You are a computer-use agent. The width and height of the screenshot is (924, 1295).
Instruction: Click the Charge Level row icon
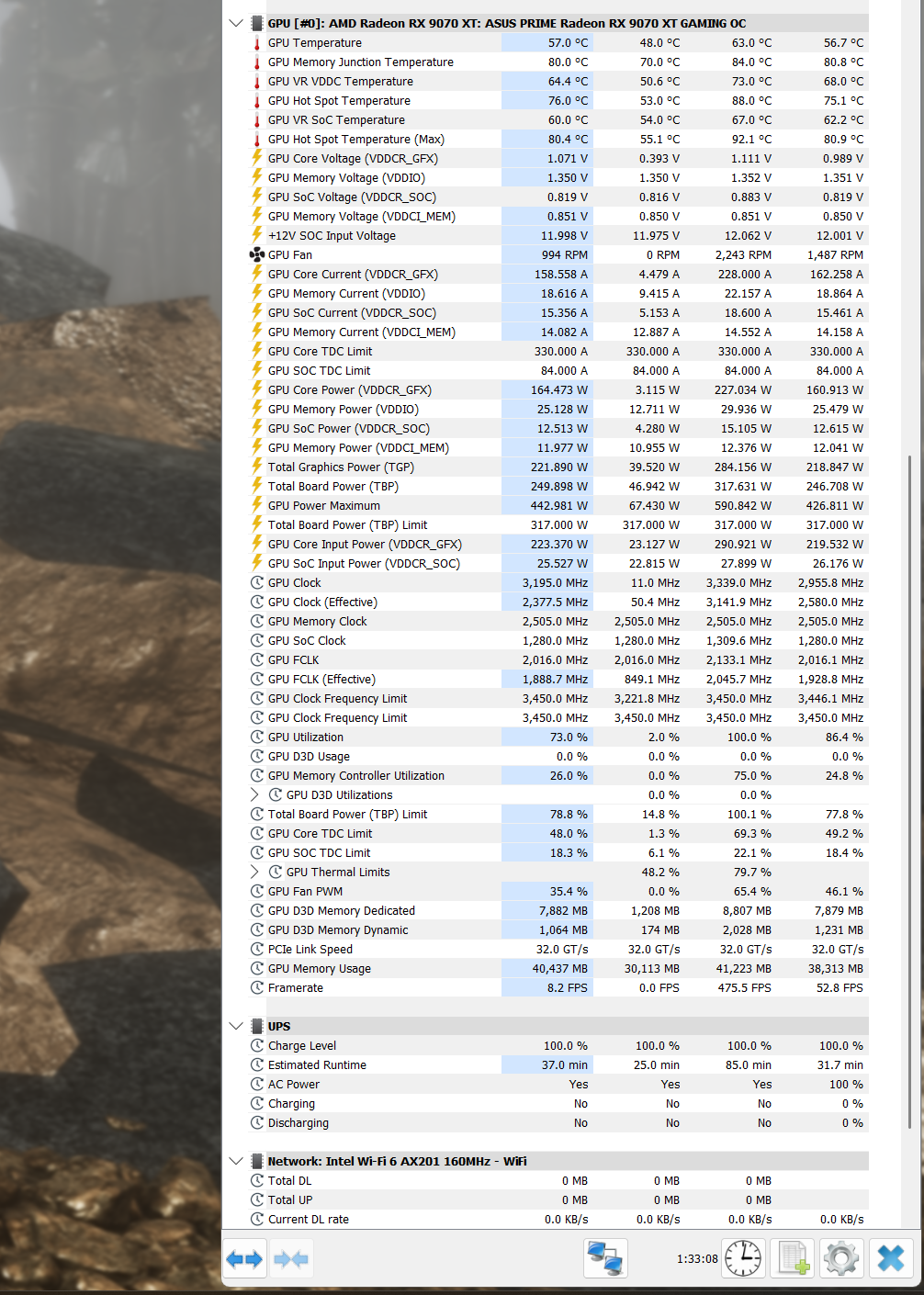click(x=257, y=1045)
